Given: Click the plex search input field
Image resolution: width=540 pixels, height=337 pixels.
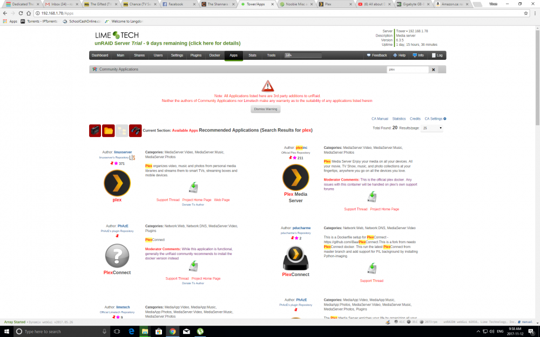Looking at the screenshot, I should tap(408, 70).
